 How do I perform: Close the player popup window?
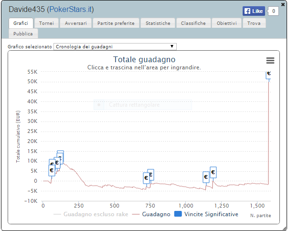(x=283, y=4)
